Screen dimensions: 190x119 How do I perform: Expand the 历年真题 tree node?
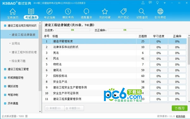[5, 103]
